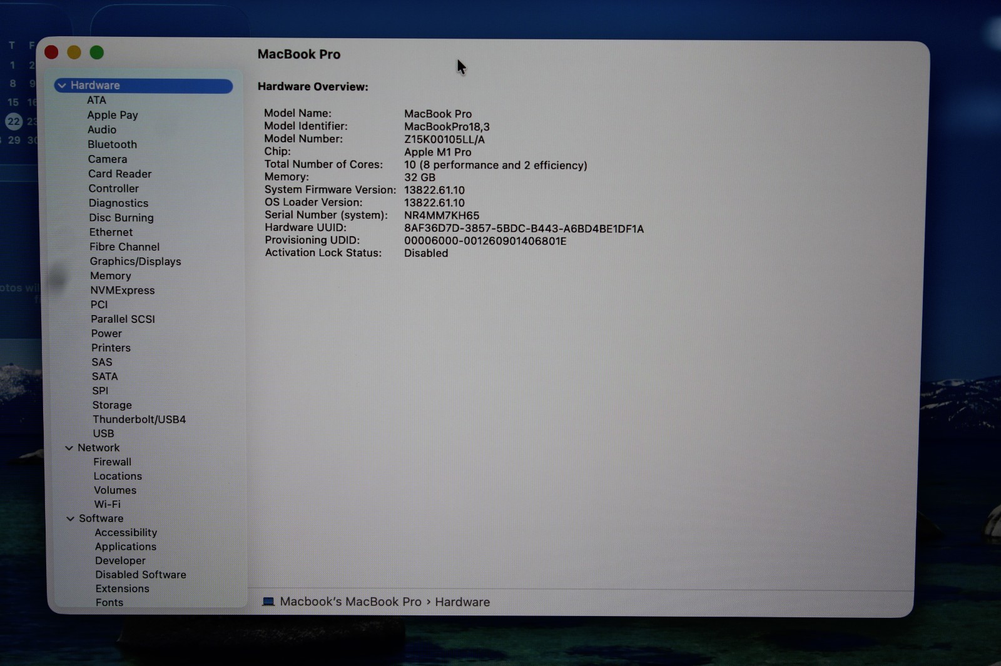Screen dimensions: 1001x666
Task: Select SPI in the sidebar
Action: pyautogui.click(x=100, y=390)
